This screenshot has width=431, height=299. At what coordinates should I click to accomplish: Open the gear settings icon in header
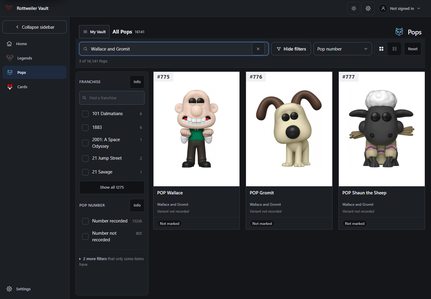point(368,8)
